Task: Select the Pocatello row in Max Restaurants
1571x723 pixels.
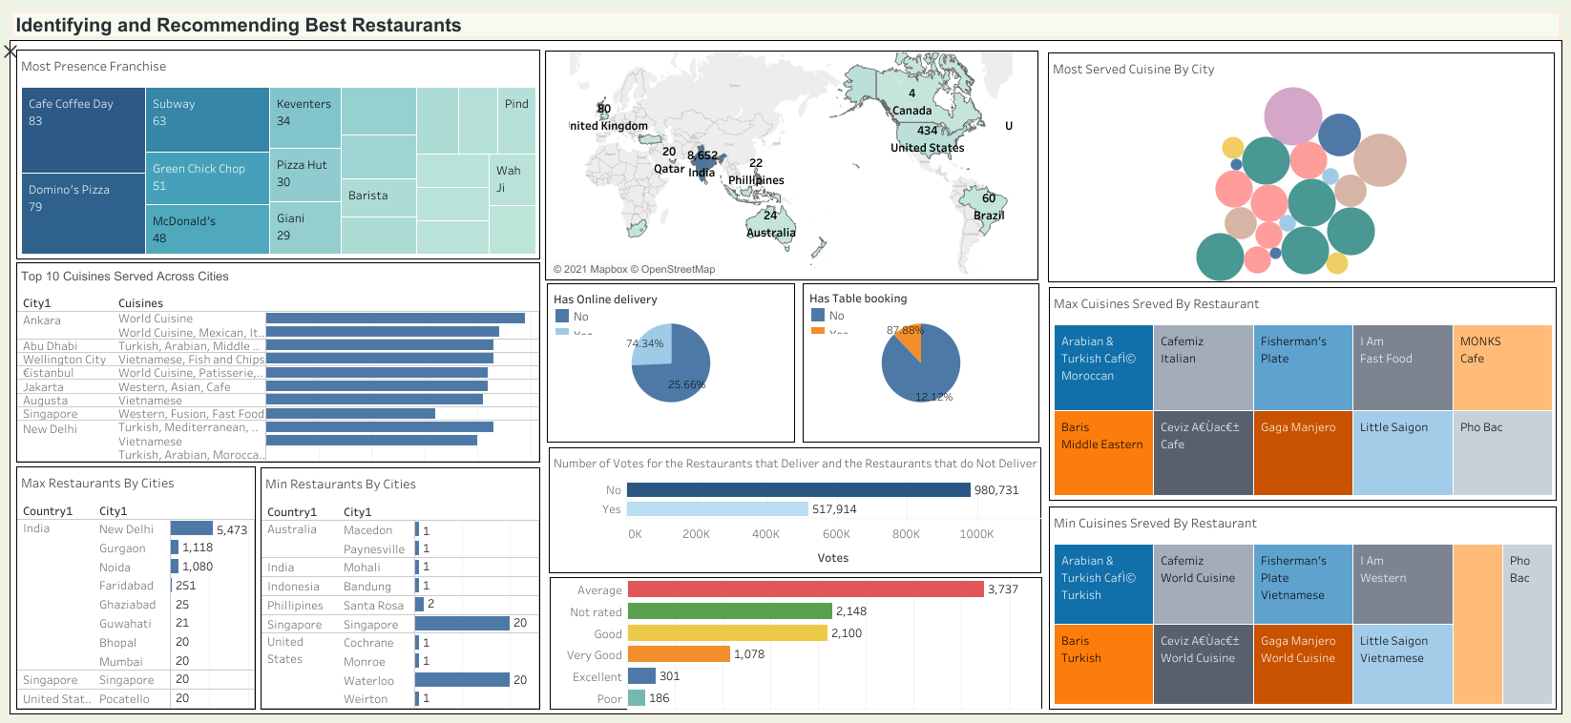Action: (136, 698)
